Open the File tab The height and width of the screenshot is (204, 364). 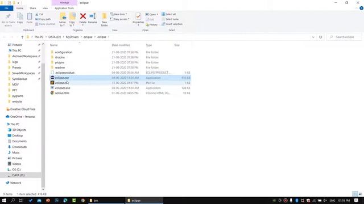pyautogui.click(x=6, y=8)
